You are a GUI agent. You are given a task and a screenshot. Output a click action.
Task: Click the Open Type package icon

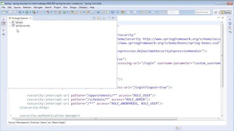tap(72, 12)
